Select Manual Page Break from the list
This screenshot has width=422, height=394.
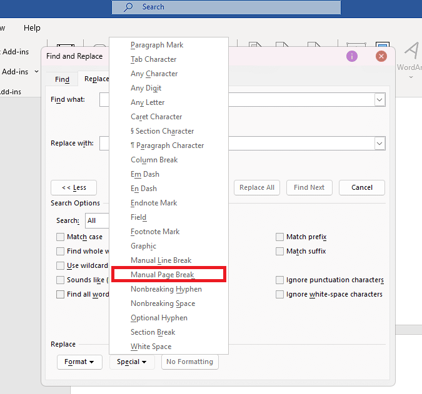(163, 275)
